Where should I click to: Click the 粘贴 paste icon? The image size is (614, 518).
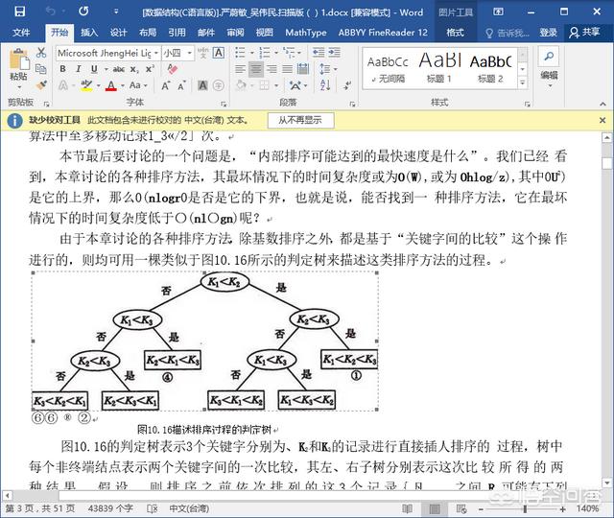19,59
